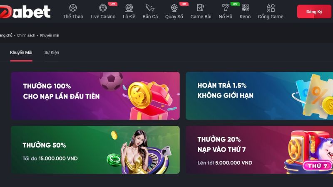Click the Dabet logo
The width and height of the screenshot is (333, 187).
click(x=25, y=12)
